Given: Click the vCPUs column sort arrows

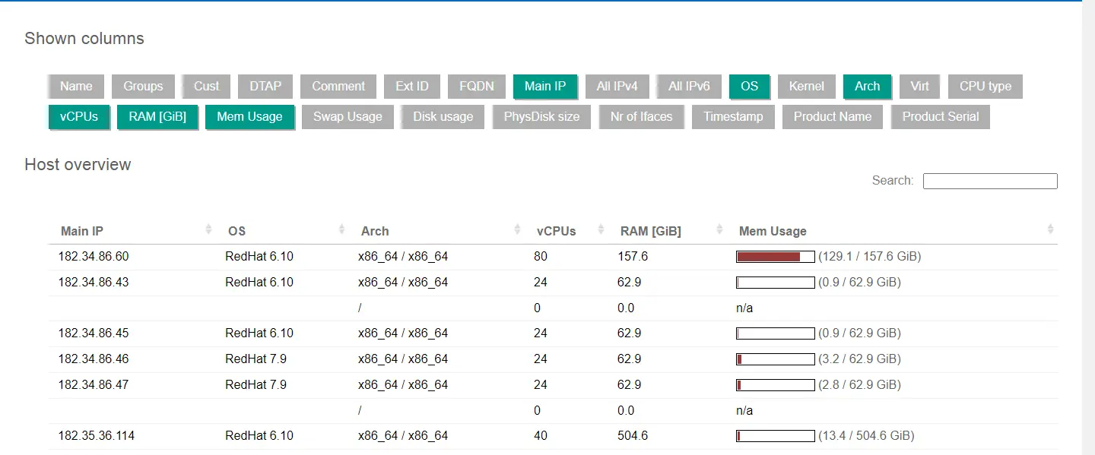Looking at the screenshot, I should 601,229.
